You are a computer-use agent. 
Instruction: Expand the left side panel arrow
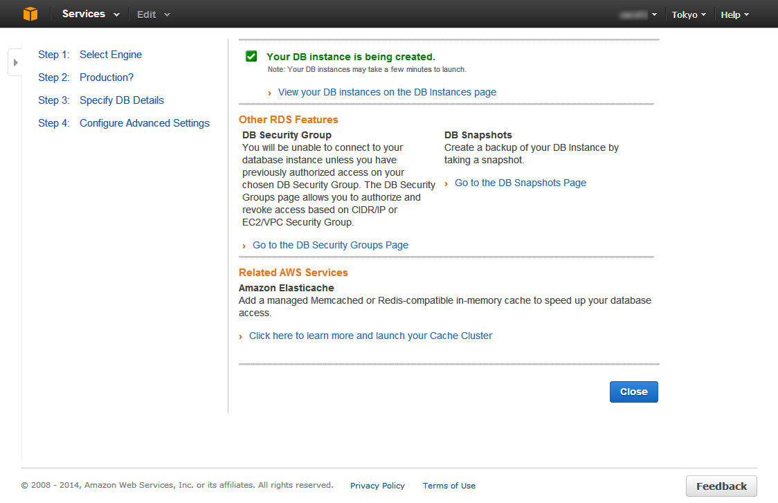[x=15, y=62]
